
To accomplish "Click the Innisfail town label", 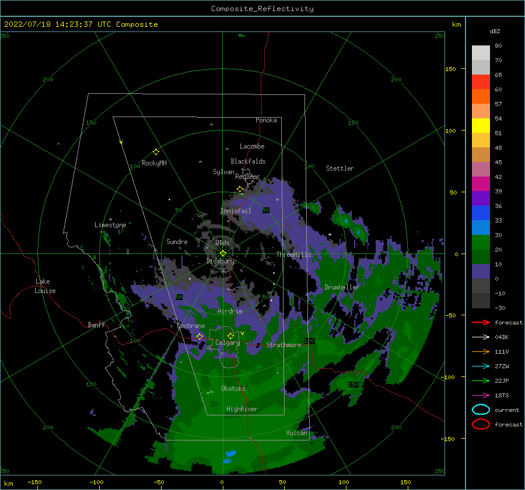I will coord(236,211).
